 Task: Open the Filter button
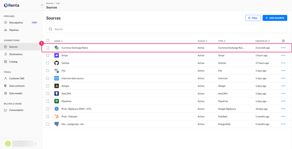coord(253,18)
